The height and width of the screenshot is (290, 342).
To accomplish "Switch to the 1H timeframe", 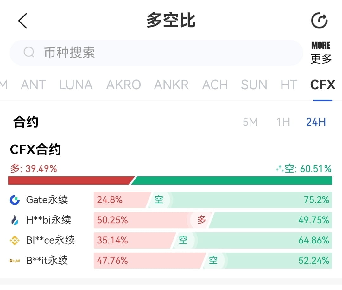I will point(282,122).
